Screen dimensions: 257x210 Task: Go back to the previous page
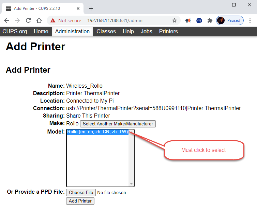[x=6, y=20]
